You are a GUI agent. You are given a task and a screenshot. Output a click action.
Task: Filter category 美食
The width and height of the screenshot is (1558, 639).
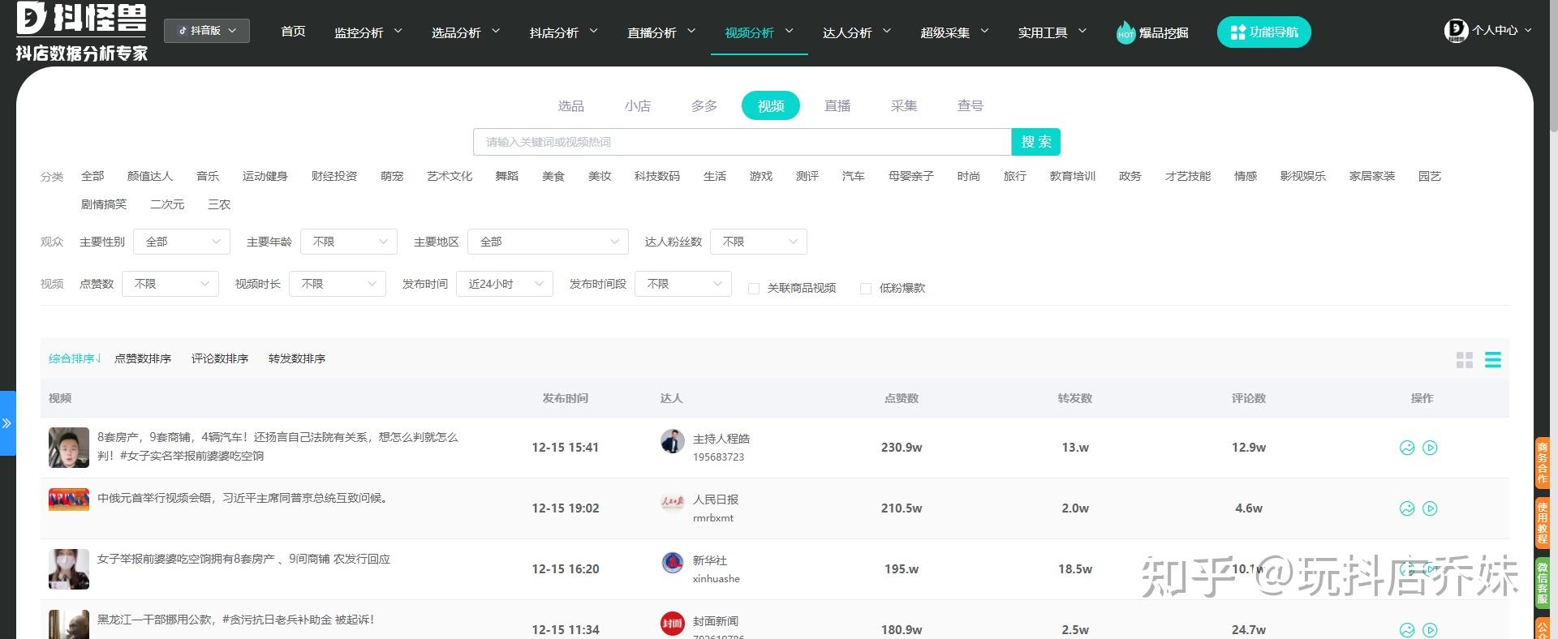coord(553,176)
